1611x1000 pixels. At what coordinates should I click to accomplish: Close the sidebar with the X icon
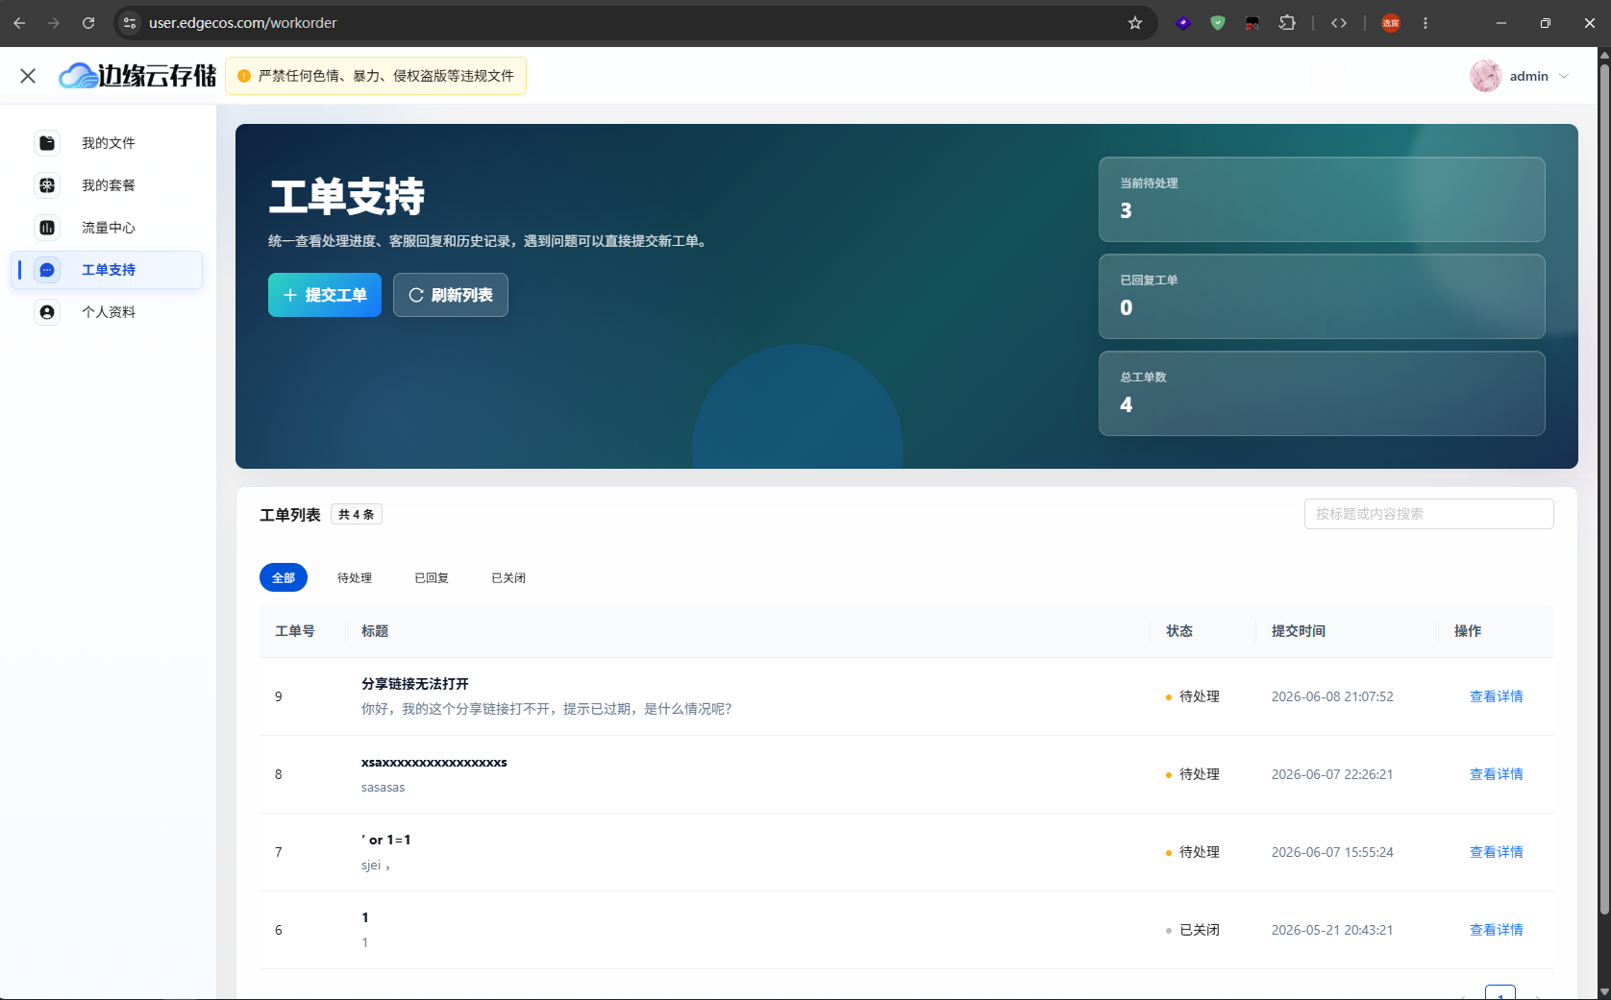click(28, 76)
